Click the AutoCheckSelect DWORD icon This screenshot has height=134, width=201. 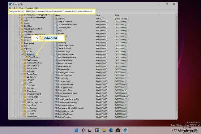(x=56, y=22)
